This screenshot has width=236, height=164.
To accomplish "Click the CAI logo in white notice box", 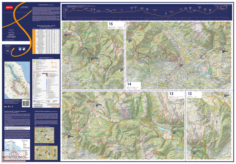I will point(6,128).
